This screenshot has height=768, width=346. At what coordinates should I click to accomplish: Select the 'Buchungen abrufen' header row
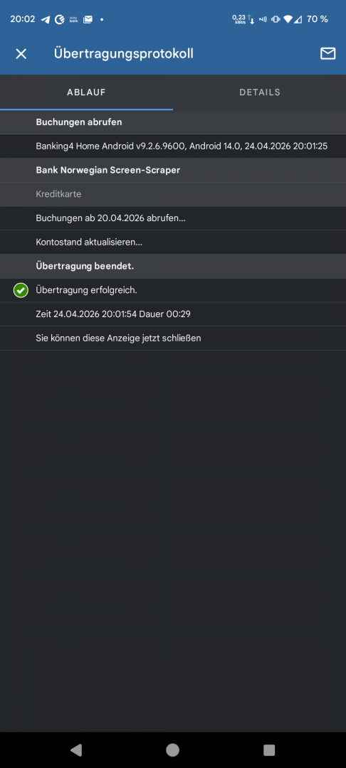pyautogui.click(x=173, y=122)
